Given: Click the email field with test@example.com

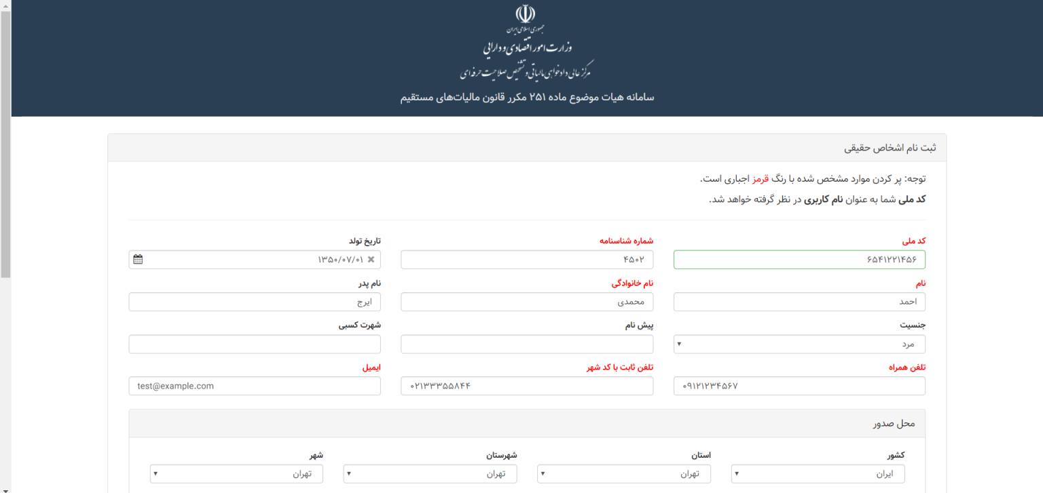Looking at the screenshot, I should click(254, 386).
